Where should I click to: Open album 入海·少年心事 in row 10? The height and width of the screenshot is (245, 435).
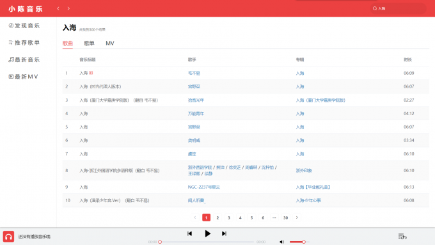click(x=308, y=200)
